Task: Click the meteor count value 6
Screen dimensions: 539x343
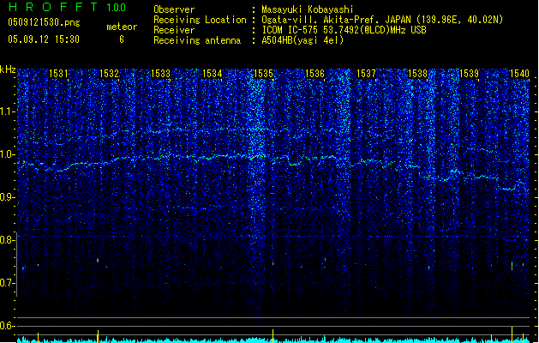Action: point(122,39)
